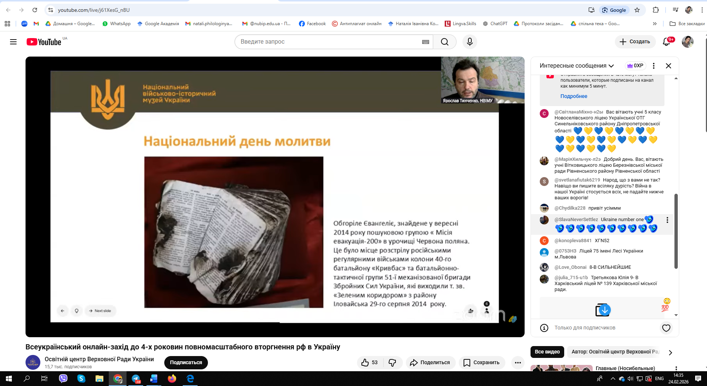Open the YouTube account avatar menu
Screen dimensions: 707x386
688,42
